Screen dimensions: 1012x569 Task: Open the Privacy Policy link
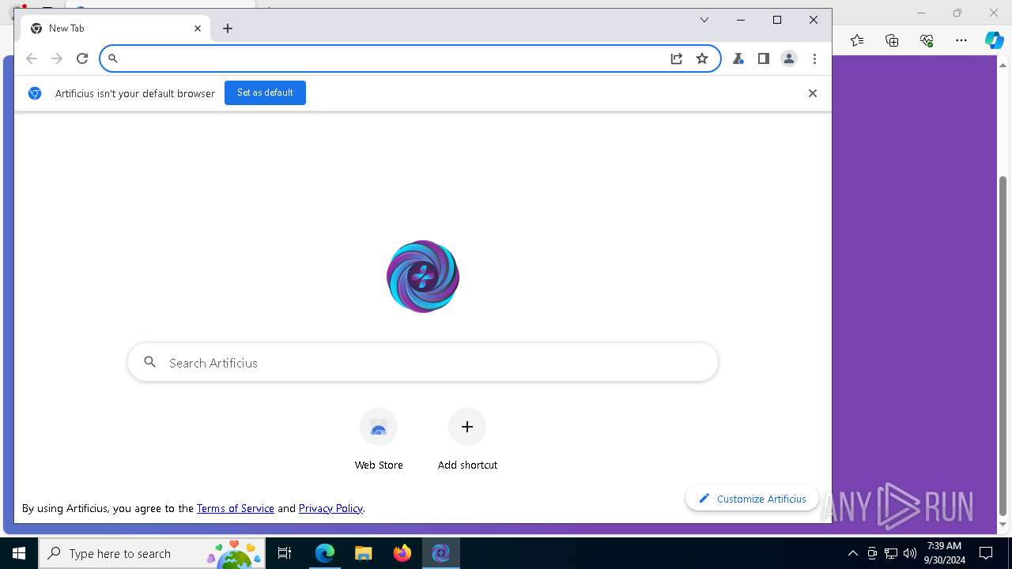click(330, 508)
